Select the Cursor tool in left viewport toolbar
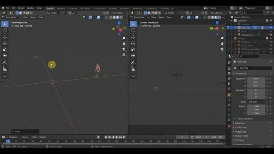 (x=5, y=30)
